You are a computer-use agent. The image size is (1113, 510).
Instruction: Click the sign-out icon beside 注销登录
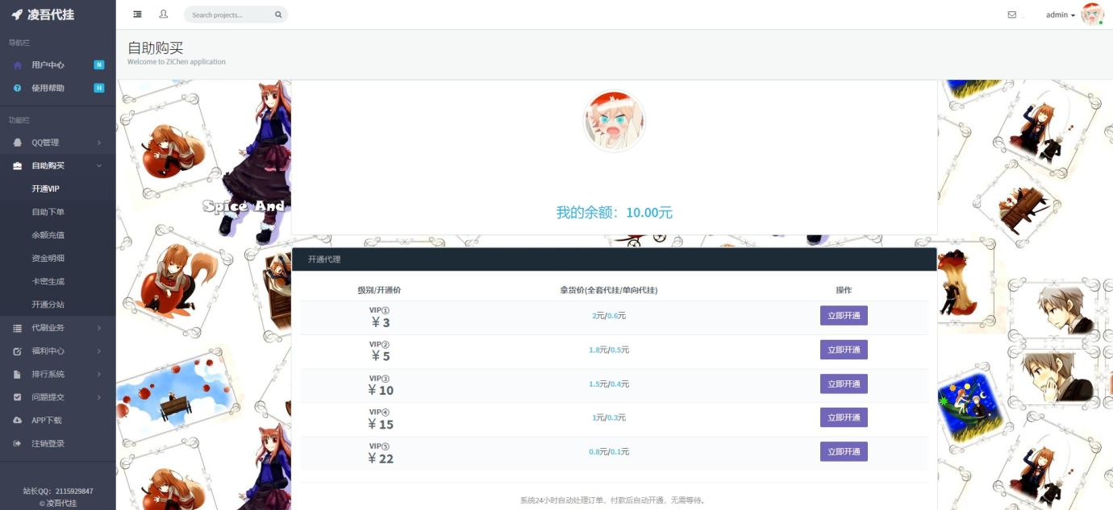click(x=18, y=444)
